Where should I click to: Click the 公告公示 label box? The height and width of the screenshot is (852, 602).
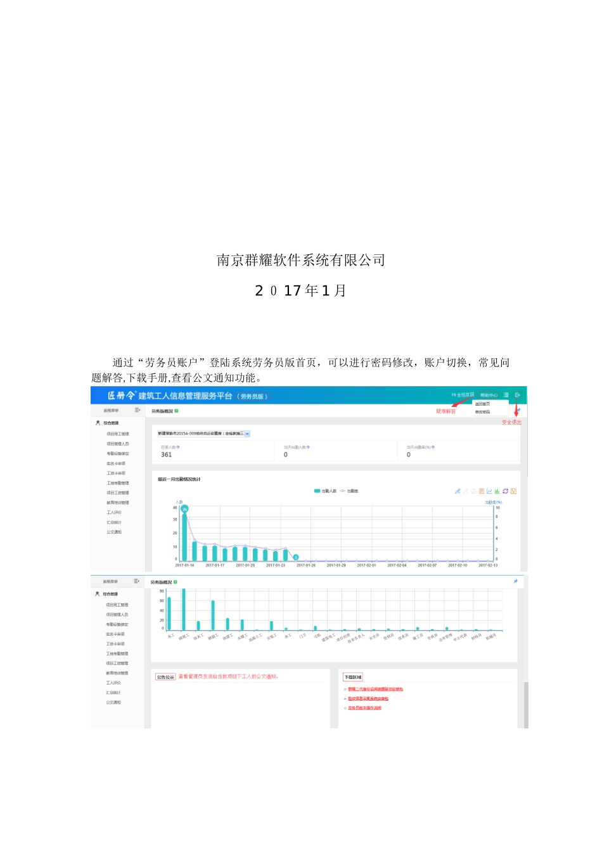165,677
